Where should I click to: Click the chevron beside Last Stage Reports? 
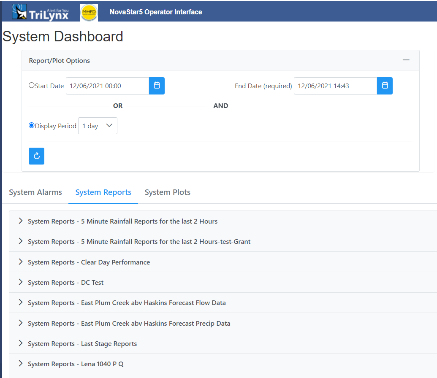[x=20, y=343]
